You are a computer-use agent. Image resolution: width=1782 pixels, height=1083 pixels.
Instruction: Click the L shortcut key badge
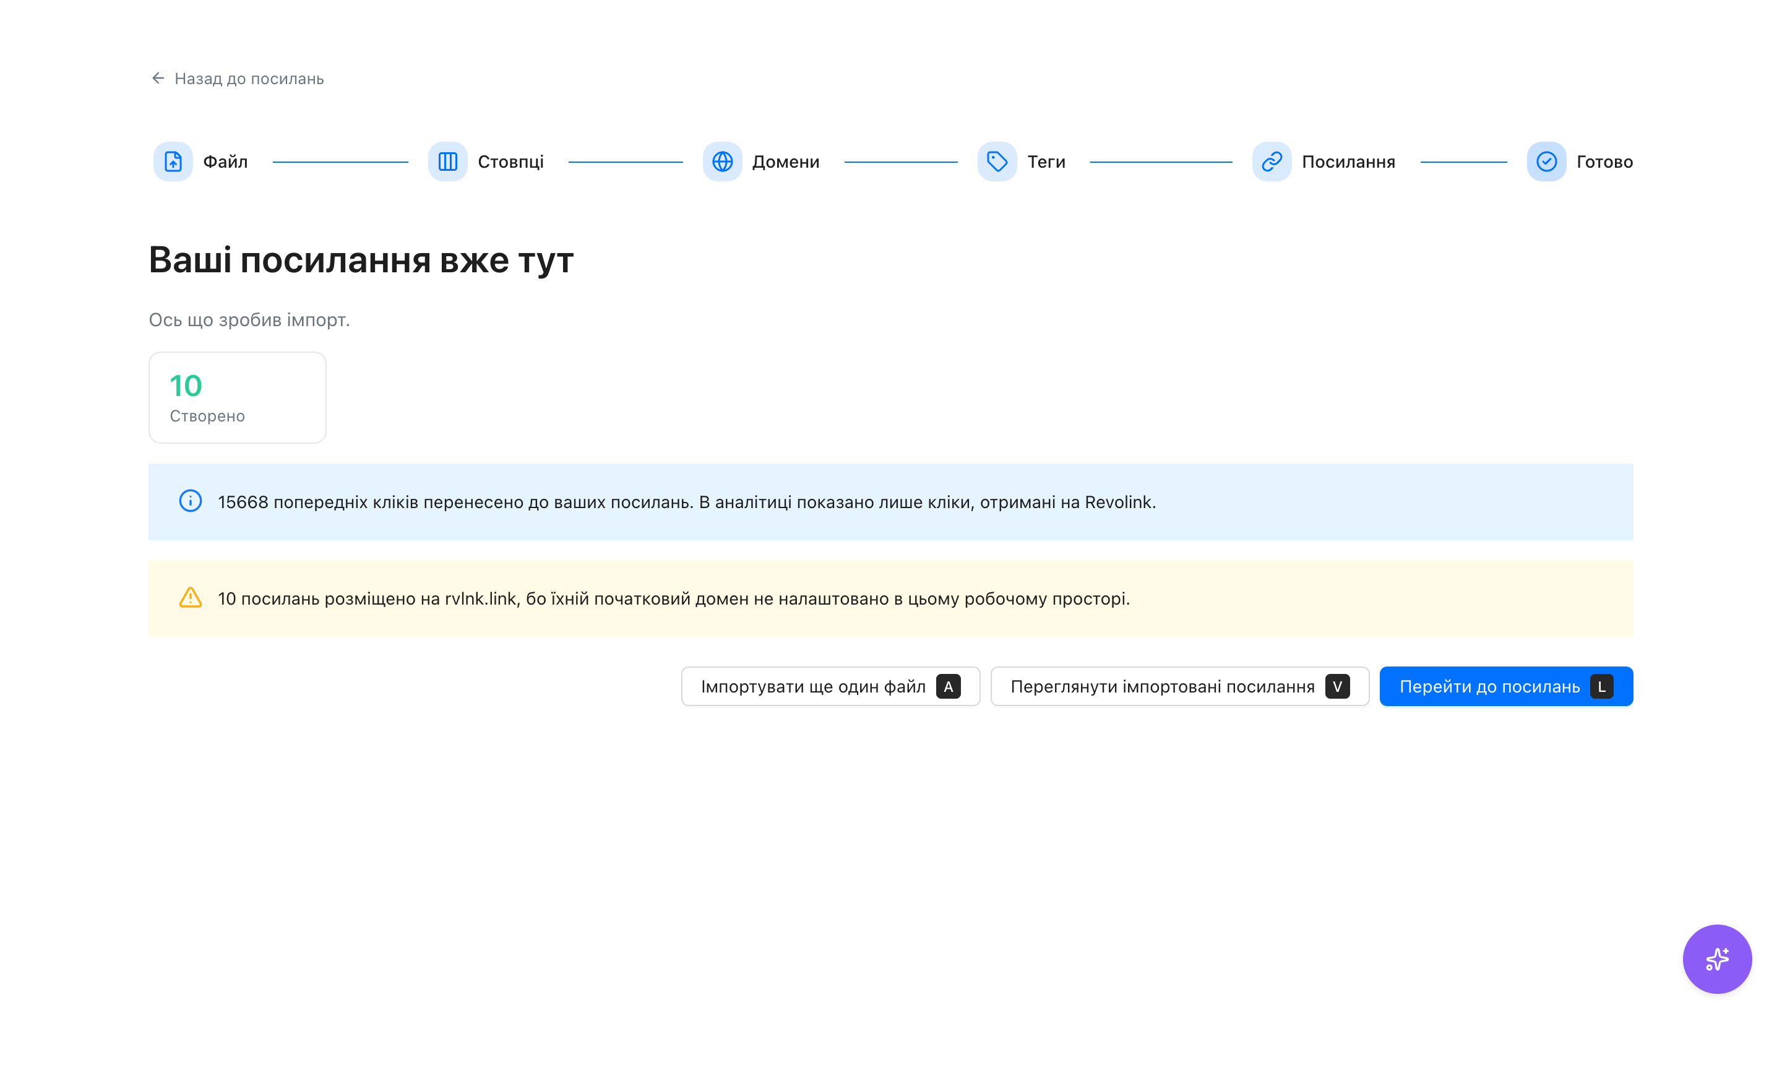[1601, 686]
